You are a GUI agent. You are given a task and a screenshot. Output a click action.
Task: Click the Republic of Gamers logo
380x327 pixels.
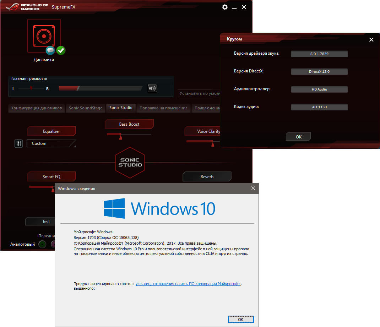pyautogui.click(x=27, y=7)
